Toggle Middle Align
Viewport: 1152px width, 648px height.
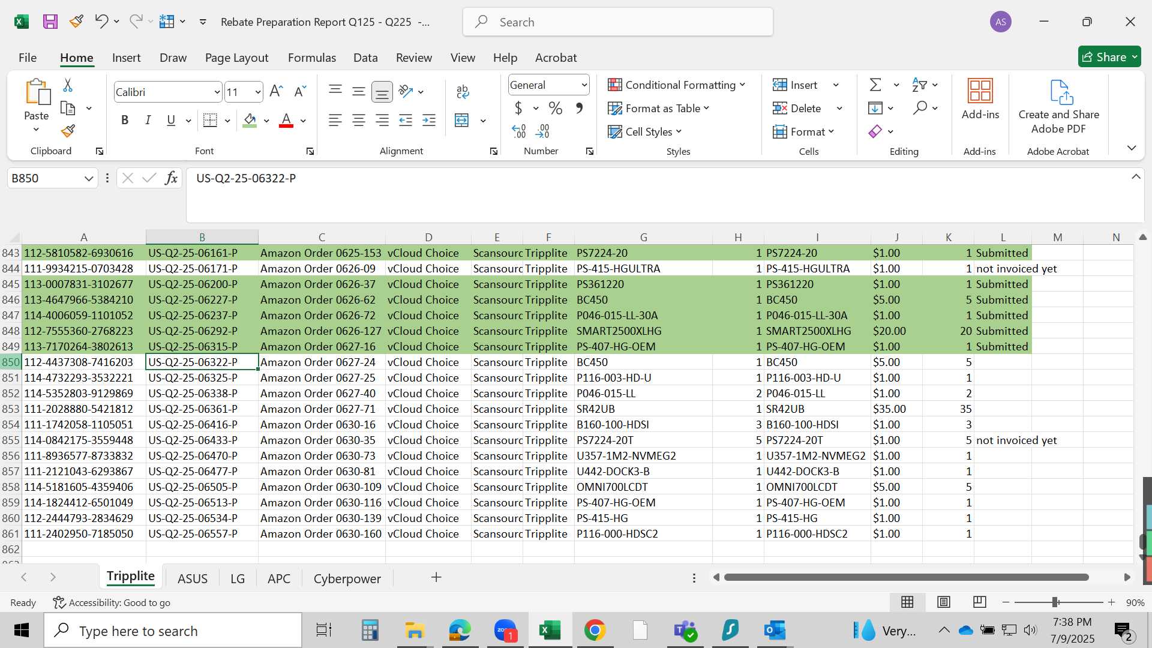pyautogui.click(x=359, y=91)
